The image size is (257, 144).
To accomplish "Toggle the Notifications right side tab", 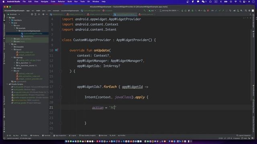I will point(253,90).
